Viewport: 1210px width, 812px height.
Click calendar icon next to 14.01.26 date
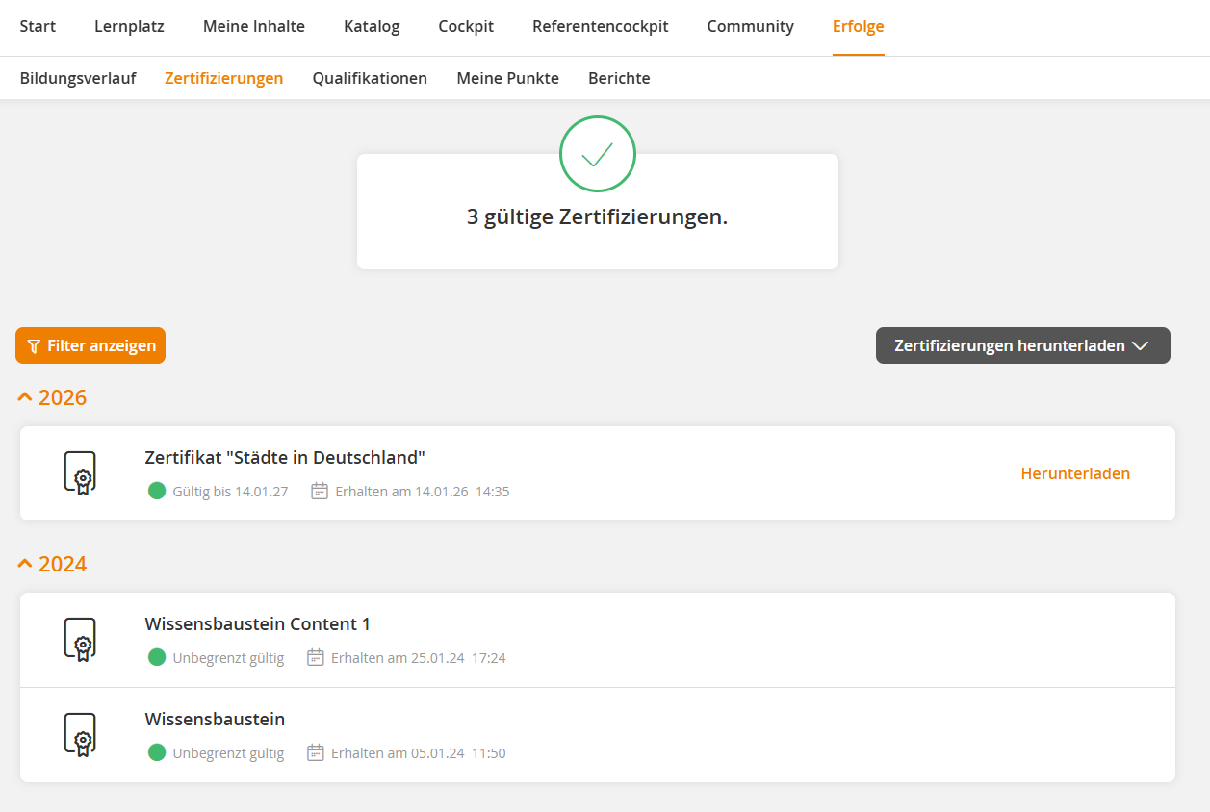coord(320,492)
